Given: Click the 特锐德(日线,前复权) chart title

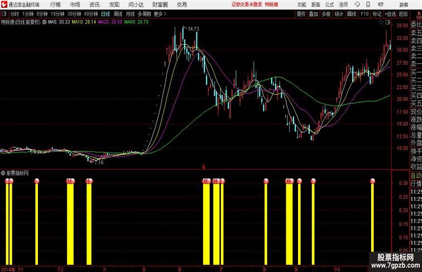Looking at the screenshot, I should pos(21,22).
